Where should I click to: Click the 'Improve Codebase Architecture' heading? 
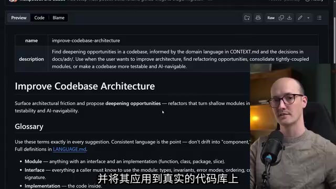(x=85, y=86)
